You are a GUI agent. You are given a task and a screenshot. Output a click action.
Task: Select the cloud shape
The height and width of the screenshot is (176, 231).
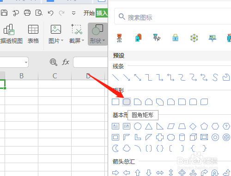[x=127, y=148]
